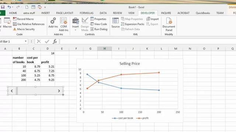Open the extra stuff tab
236x132 pixels.
point(29,13)
